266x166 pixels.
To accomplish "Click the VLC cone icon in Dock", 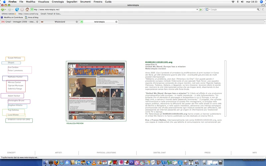I will click(x=94, y=163).
